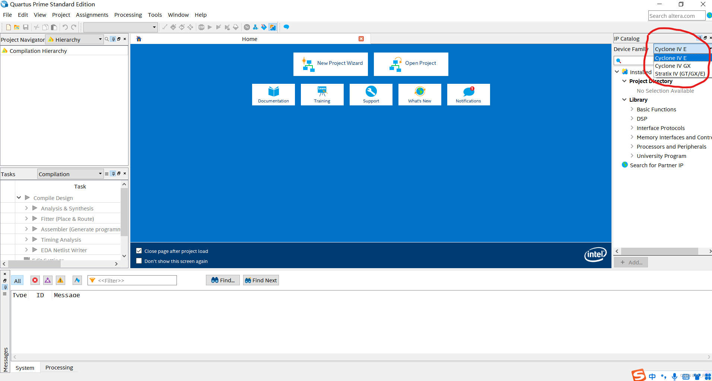Screen dimensions: 712x381
Task: Click Search for Partner IP link
Action: pyautogui.click(x=657, y=165)
